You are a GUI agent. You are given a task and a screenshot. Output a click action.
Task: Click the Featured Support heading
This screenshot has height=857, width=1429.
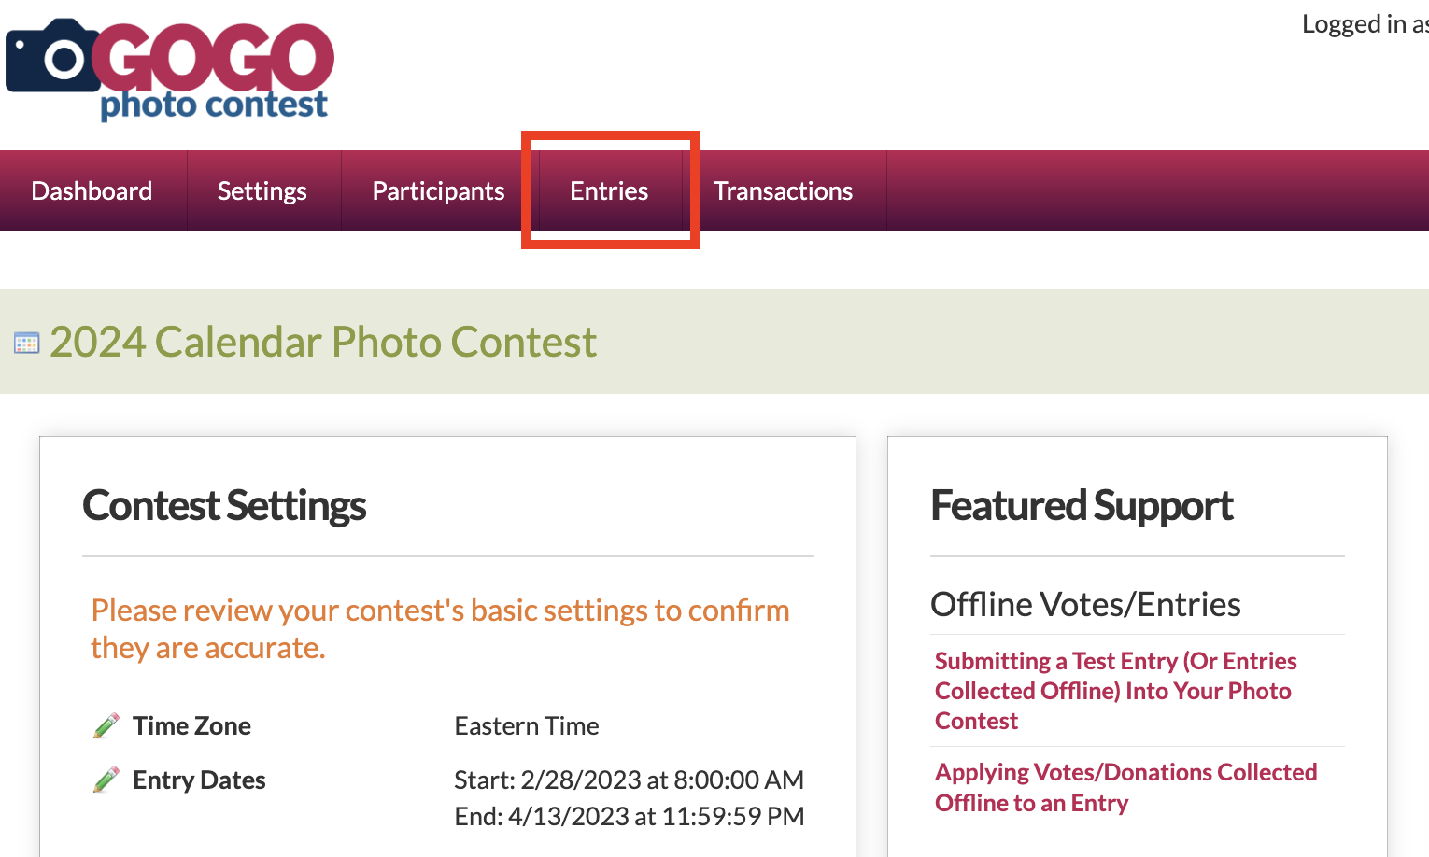[x=1082, y=506]
